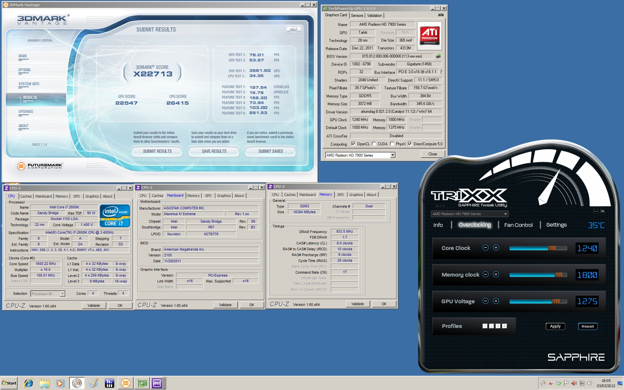
Task: Click the GPU-Z BIOS save chip icon
Action: point(438,56)
